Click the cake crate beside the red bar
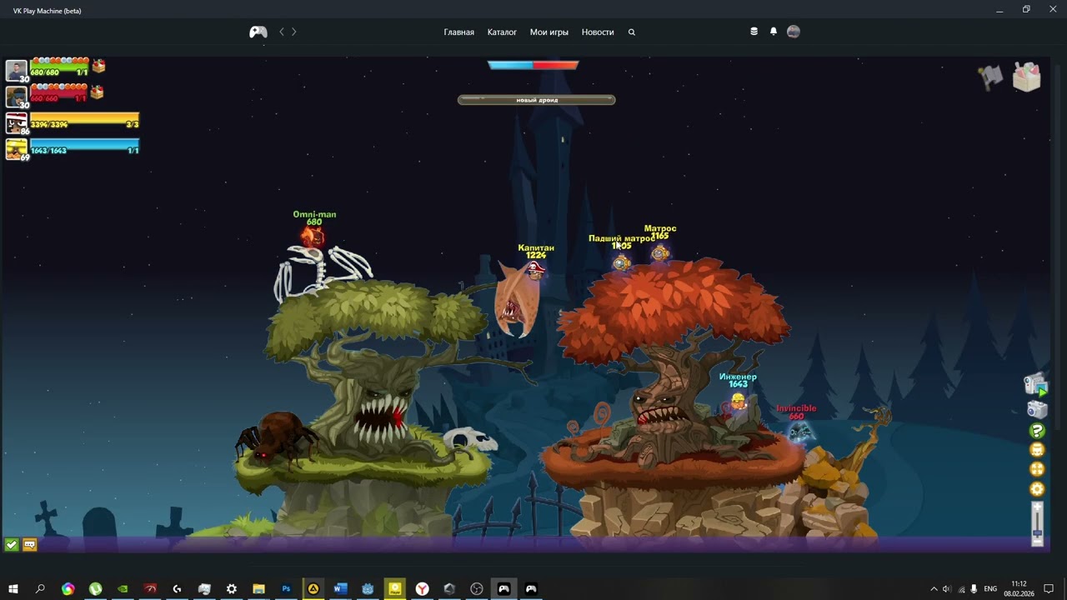 click(98, 92)
